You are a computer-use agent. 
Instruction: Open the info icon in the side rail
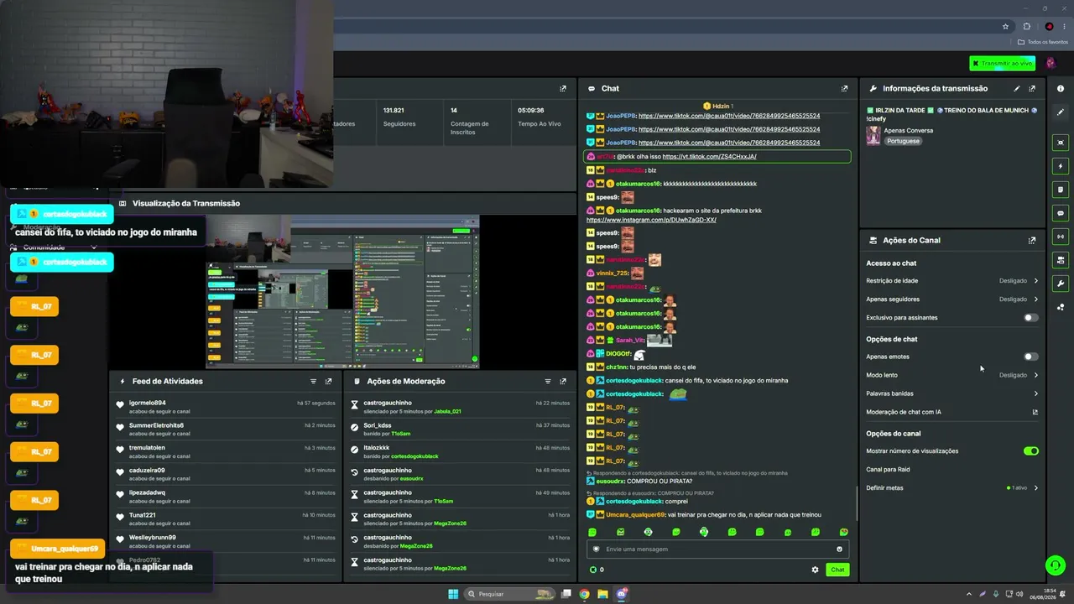coord(1061,88)
